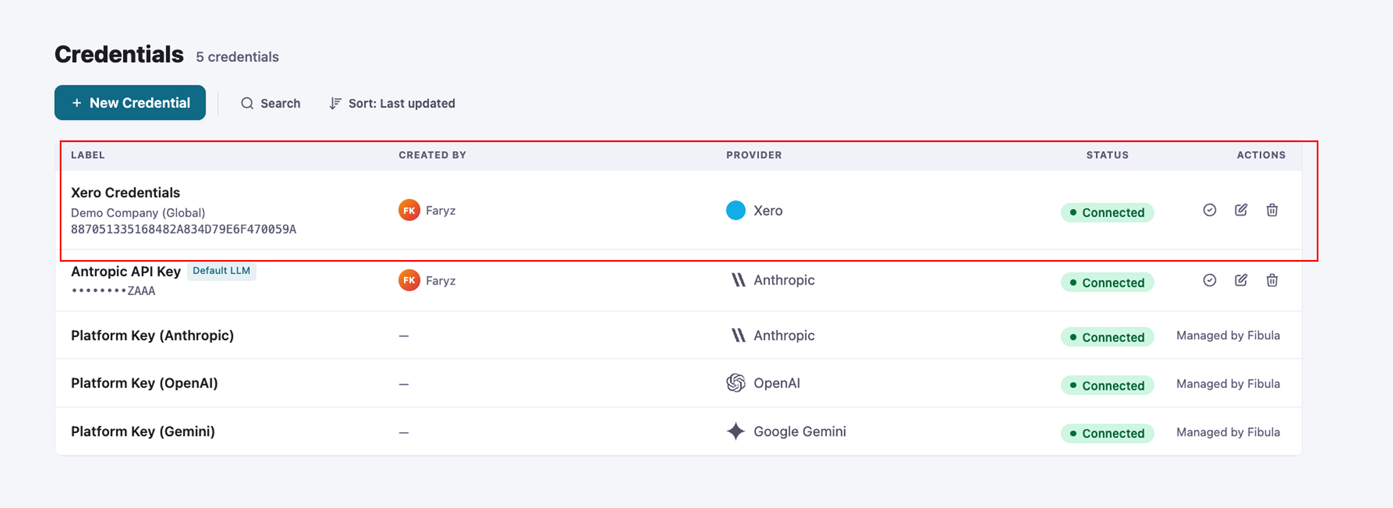Select Platform Key (OpenAI) row label
This screenshot has width=1393, height=508.
(144, 383)
